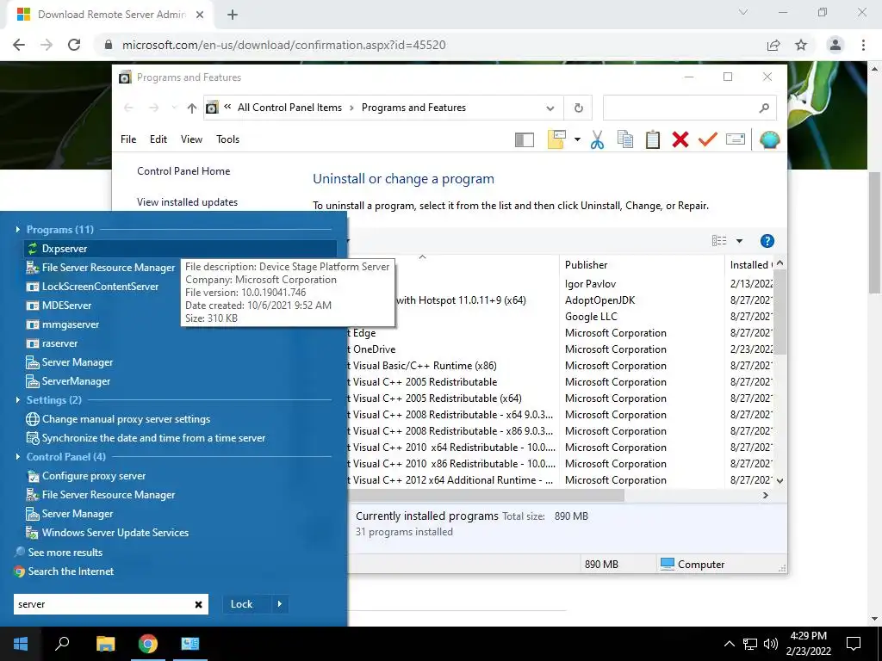
Task: Open dropdown arrow beside Move to icon
Action: tap(577, 139)
